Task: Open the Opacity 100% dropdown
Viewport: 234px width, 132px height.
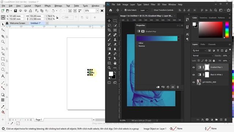Action: [x=229, y=56]
